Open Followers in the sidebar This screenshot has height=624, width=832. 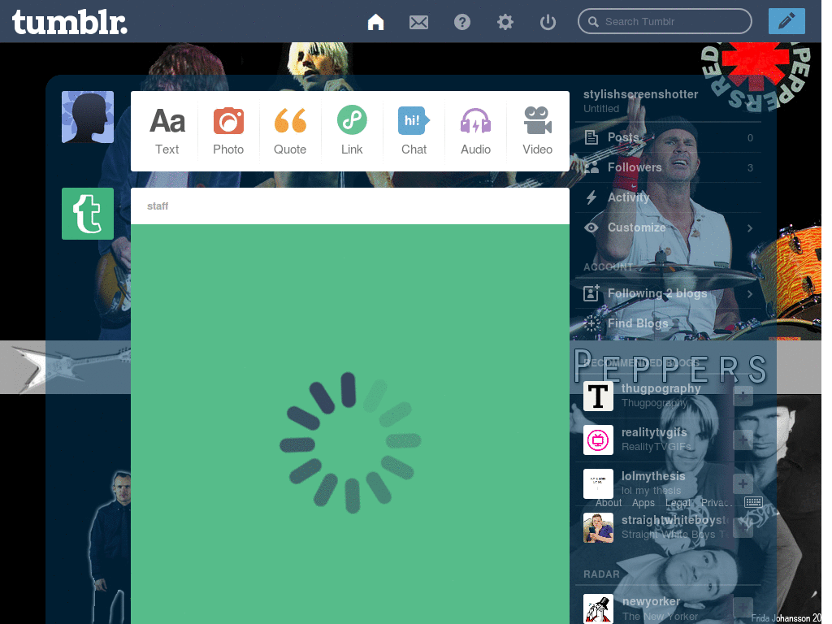coord(668,167)
